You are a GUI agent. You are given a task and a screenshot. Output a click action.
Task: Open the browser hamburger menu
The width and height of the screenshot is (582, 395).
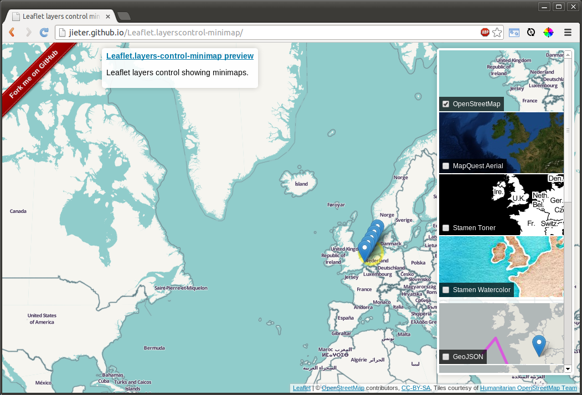tap(568, 33)
